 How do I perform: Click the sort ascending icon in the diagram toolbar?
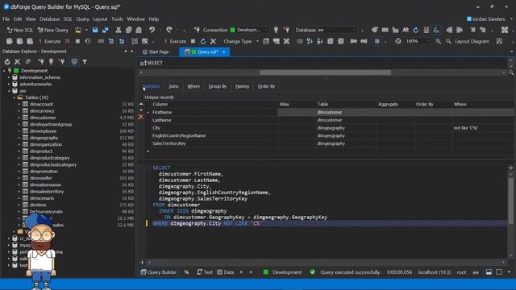click(x=310, y=41)
